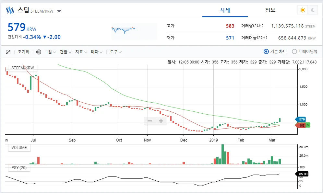
Task: Open the STEEM/KRW market selector dropdown
Action: 59,11
